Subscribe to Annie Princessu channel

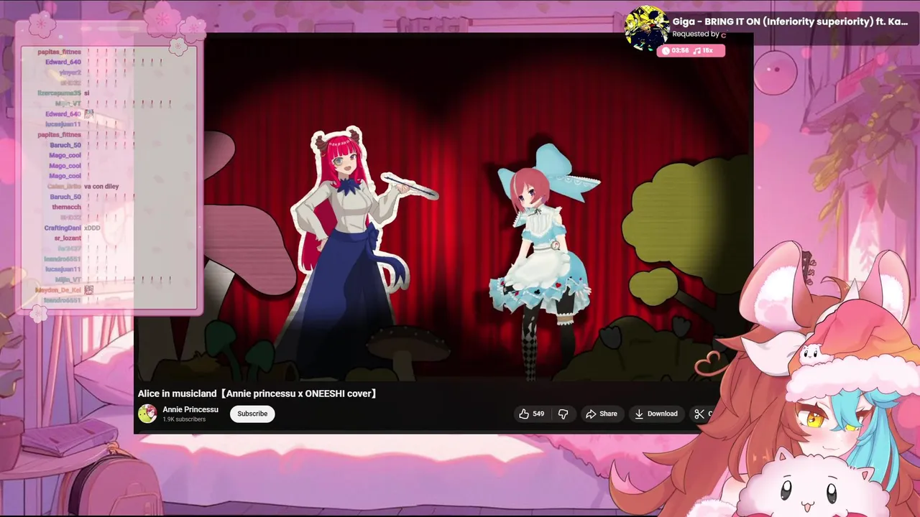pos(252,414)
